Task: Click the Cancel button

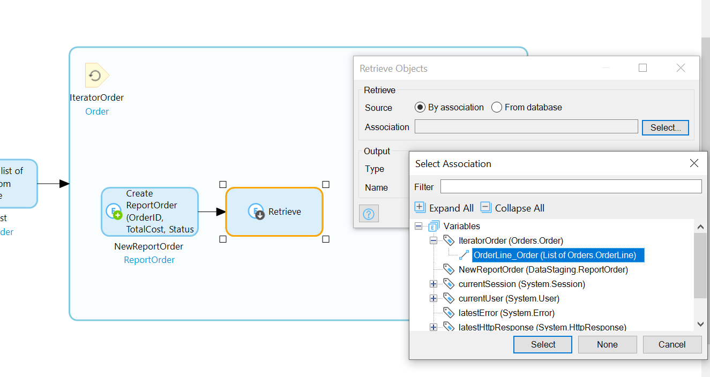Action: (672, 344)
